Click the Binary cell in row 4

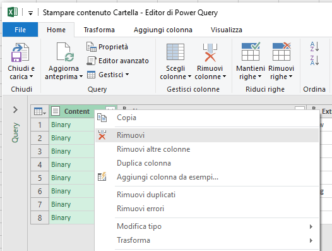pyautogui.click(x=72, y=164)
